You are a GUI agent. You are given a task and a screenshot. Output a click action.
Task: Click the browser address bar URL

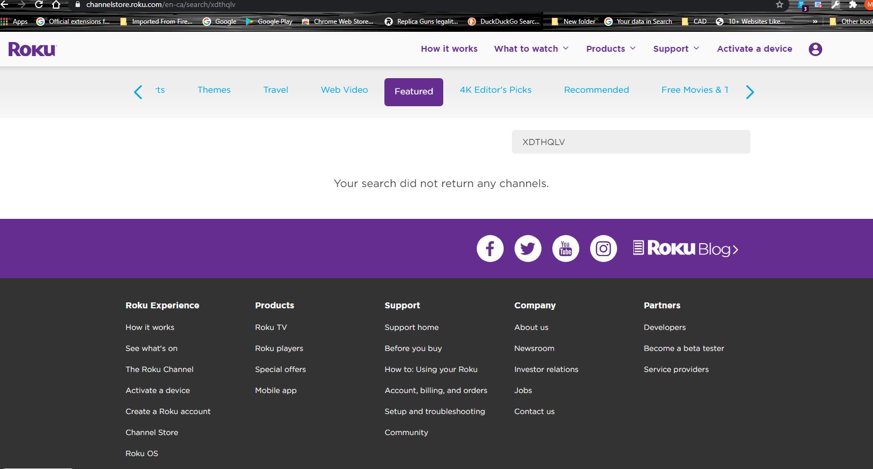pos(161,5)
